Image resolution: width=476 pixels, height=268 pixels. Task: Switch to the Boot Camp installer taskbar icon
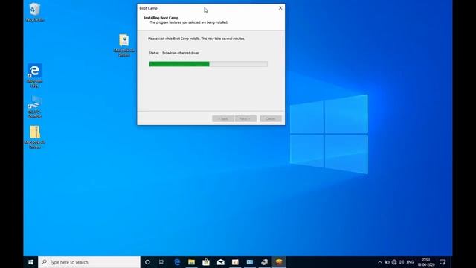tap(279, 262)
